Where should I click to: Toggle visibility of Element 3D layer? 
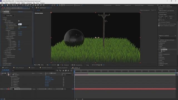point(1,89)
